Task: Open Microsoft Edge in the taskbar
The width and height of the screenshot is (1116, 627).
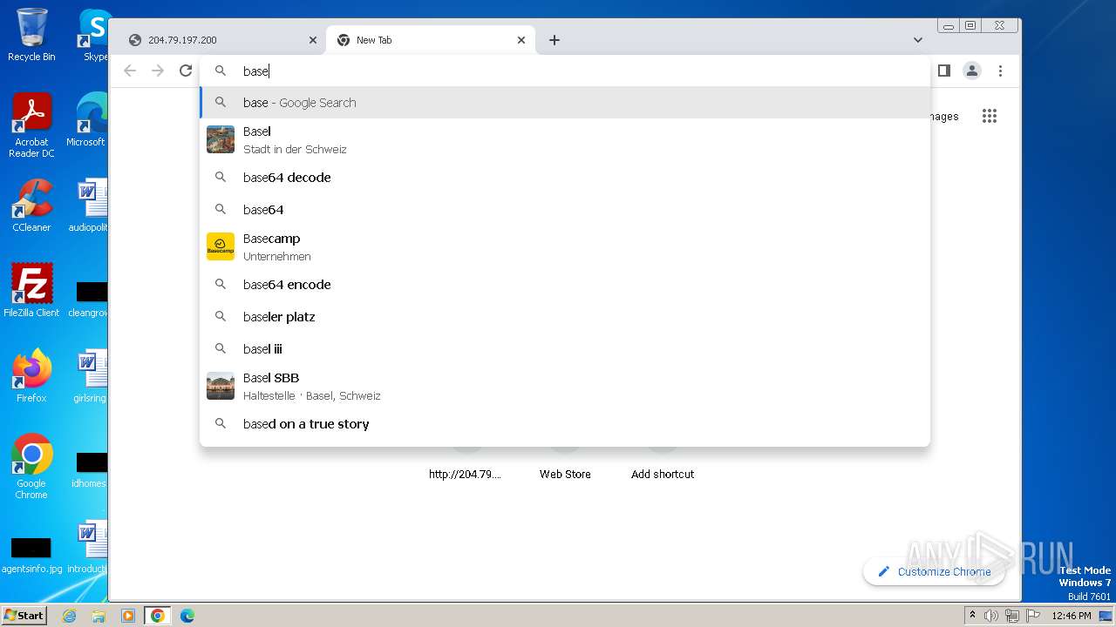Action: [187, 616]
